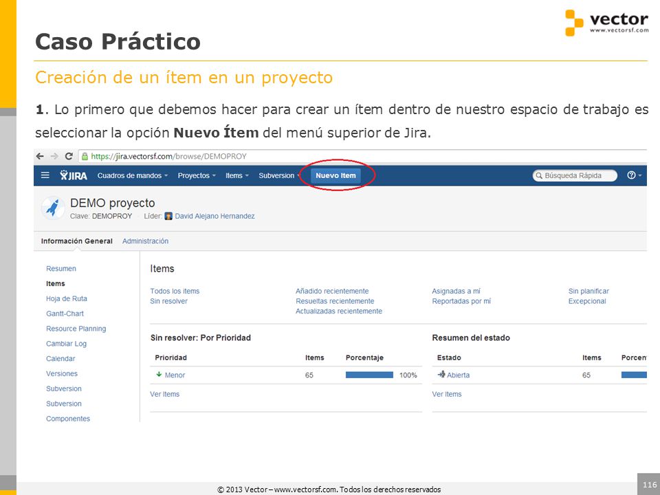660x495 pixels.
Task: Open the Actualizadas recientemente filter
Action: pyautogui.click(x=339, y=311)
